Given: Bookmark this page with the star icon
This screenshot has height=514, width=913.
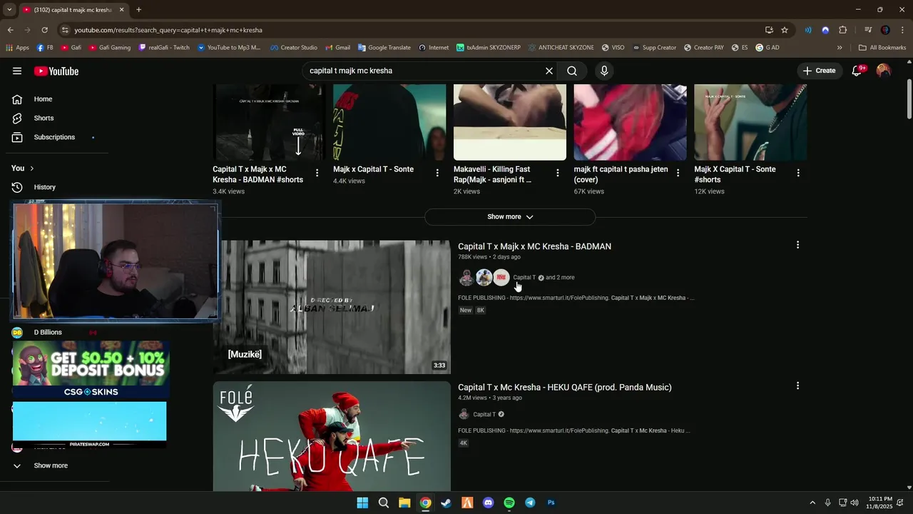Looking at the screenshot, I should (785, 30).
